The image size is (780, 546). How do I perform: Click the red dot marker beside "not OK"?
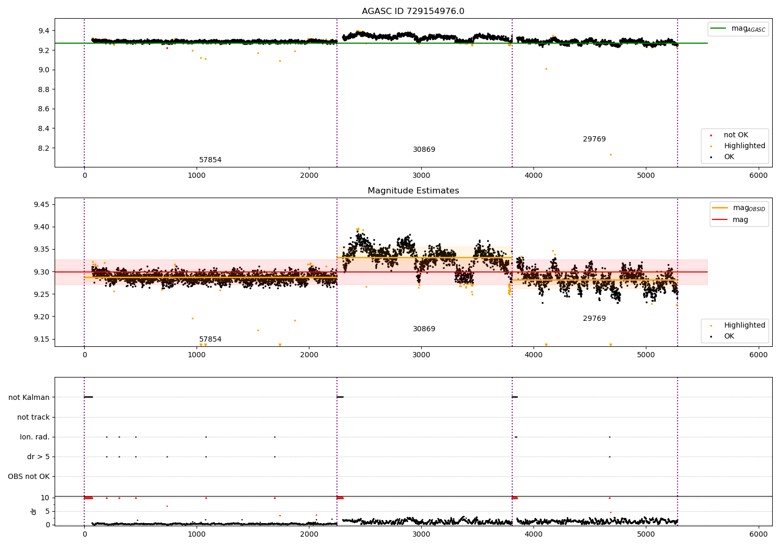tap(711, 135)
